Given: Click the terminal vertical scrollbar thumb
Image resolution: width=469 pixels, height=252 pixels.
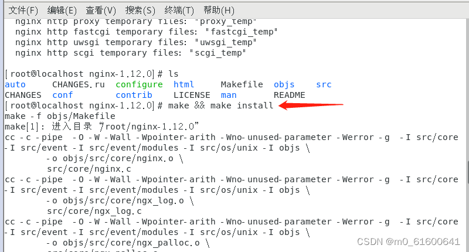Looking at the screenshot, I should tap(467, 172).
